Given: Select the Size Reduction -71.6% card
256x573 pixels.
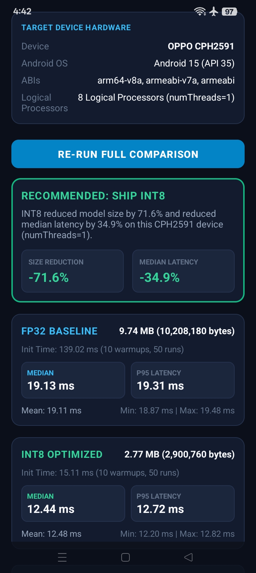Looking at the screenshot, I should (x=73, y=271).
